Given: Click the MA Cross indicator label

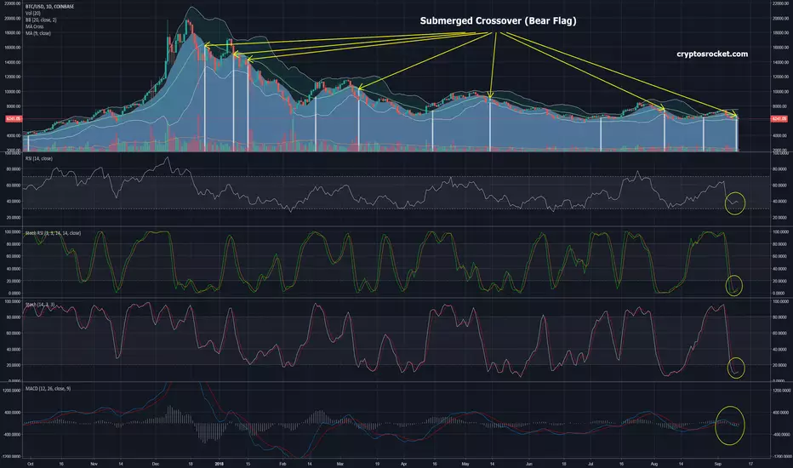Looking at the screenshot, I should coord(34,26).
